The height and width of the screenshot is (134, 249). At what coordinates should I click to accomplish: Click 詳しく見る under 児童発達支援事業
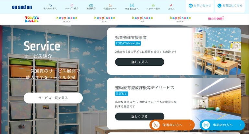click(140, 62)
